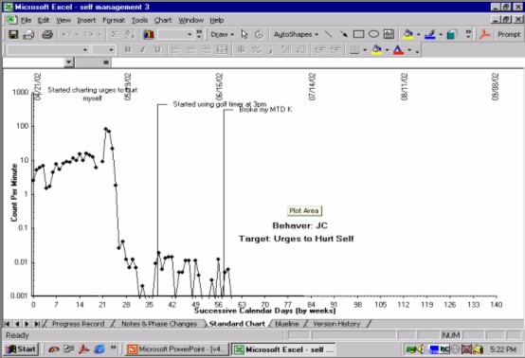Select the Rectangle drawing tool
The width and height of the screenshot is (525, 358).
(x=358, y=34)
